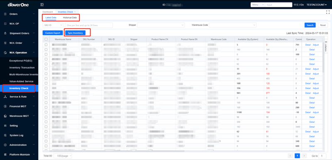332x160 pixels.
Task: Click the Go to page number field
Action: pos(322,156)
